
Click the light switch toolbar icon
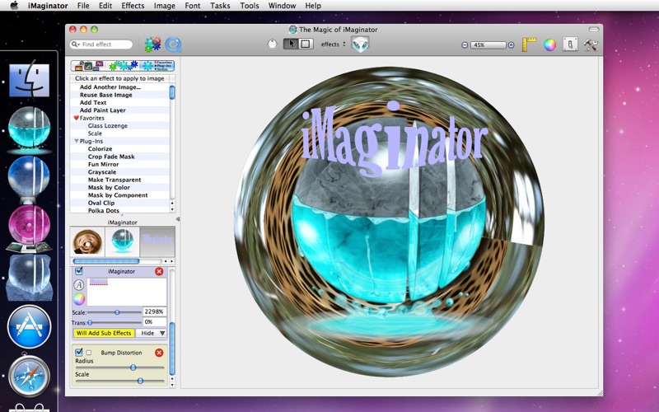[x=570, y=44]
